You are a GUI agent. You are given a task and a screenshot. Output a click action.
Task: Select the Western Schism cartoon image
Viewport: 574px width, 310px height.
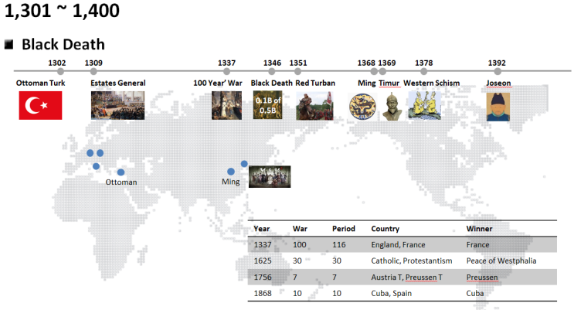tap(425, 106)
